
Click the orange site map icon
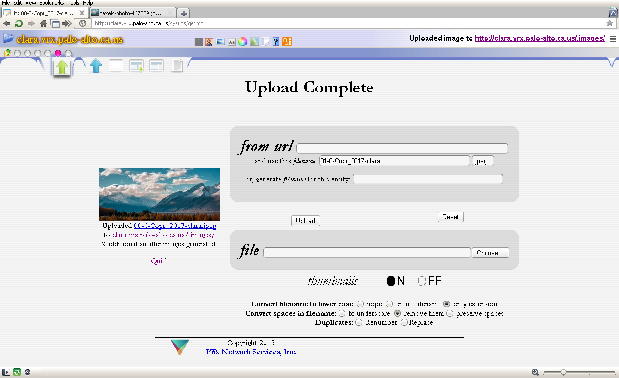[287, 42]
